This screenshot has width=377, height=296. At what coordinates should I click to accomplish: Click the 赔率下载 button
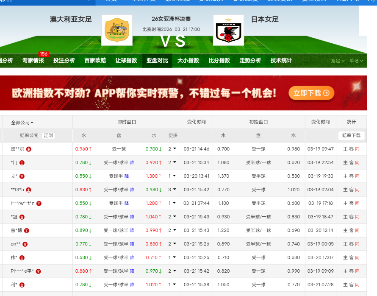tap(351, 136)
